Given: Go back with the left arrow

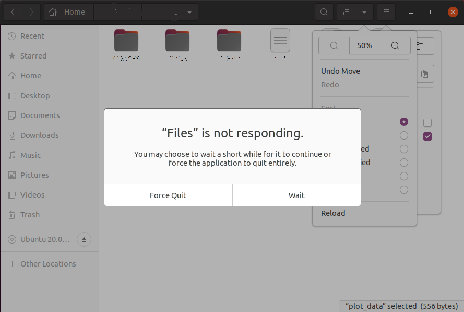Looking at the screenshot, I should 13,12.
